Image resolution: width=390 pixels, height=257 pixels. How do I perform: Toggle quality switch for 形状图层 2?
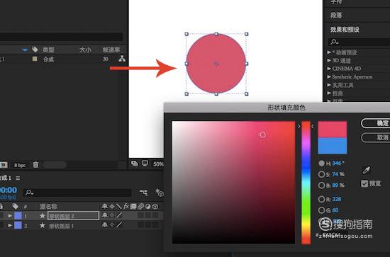point(119,215)
